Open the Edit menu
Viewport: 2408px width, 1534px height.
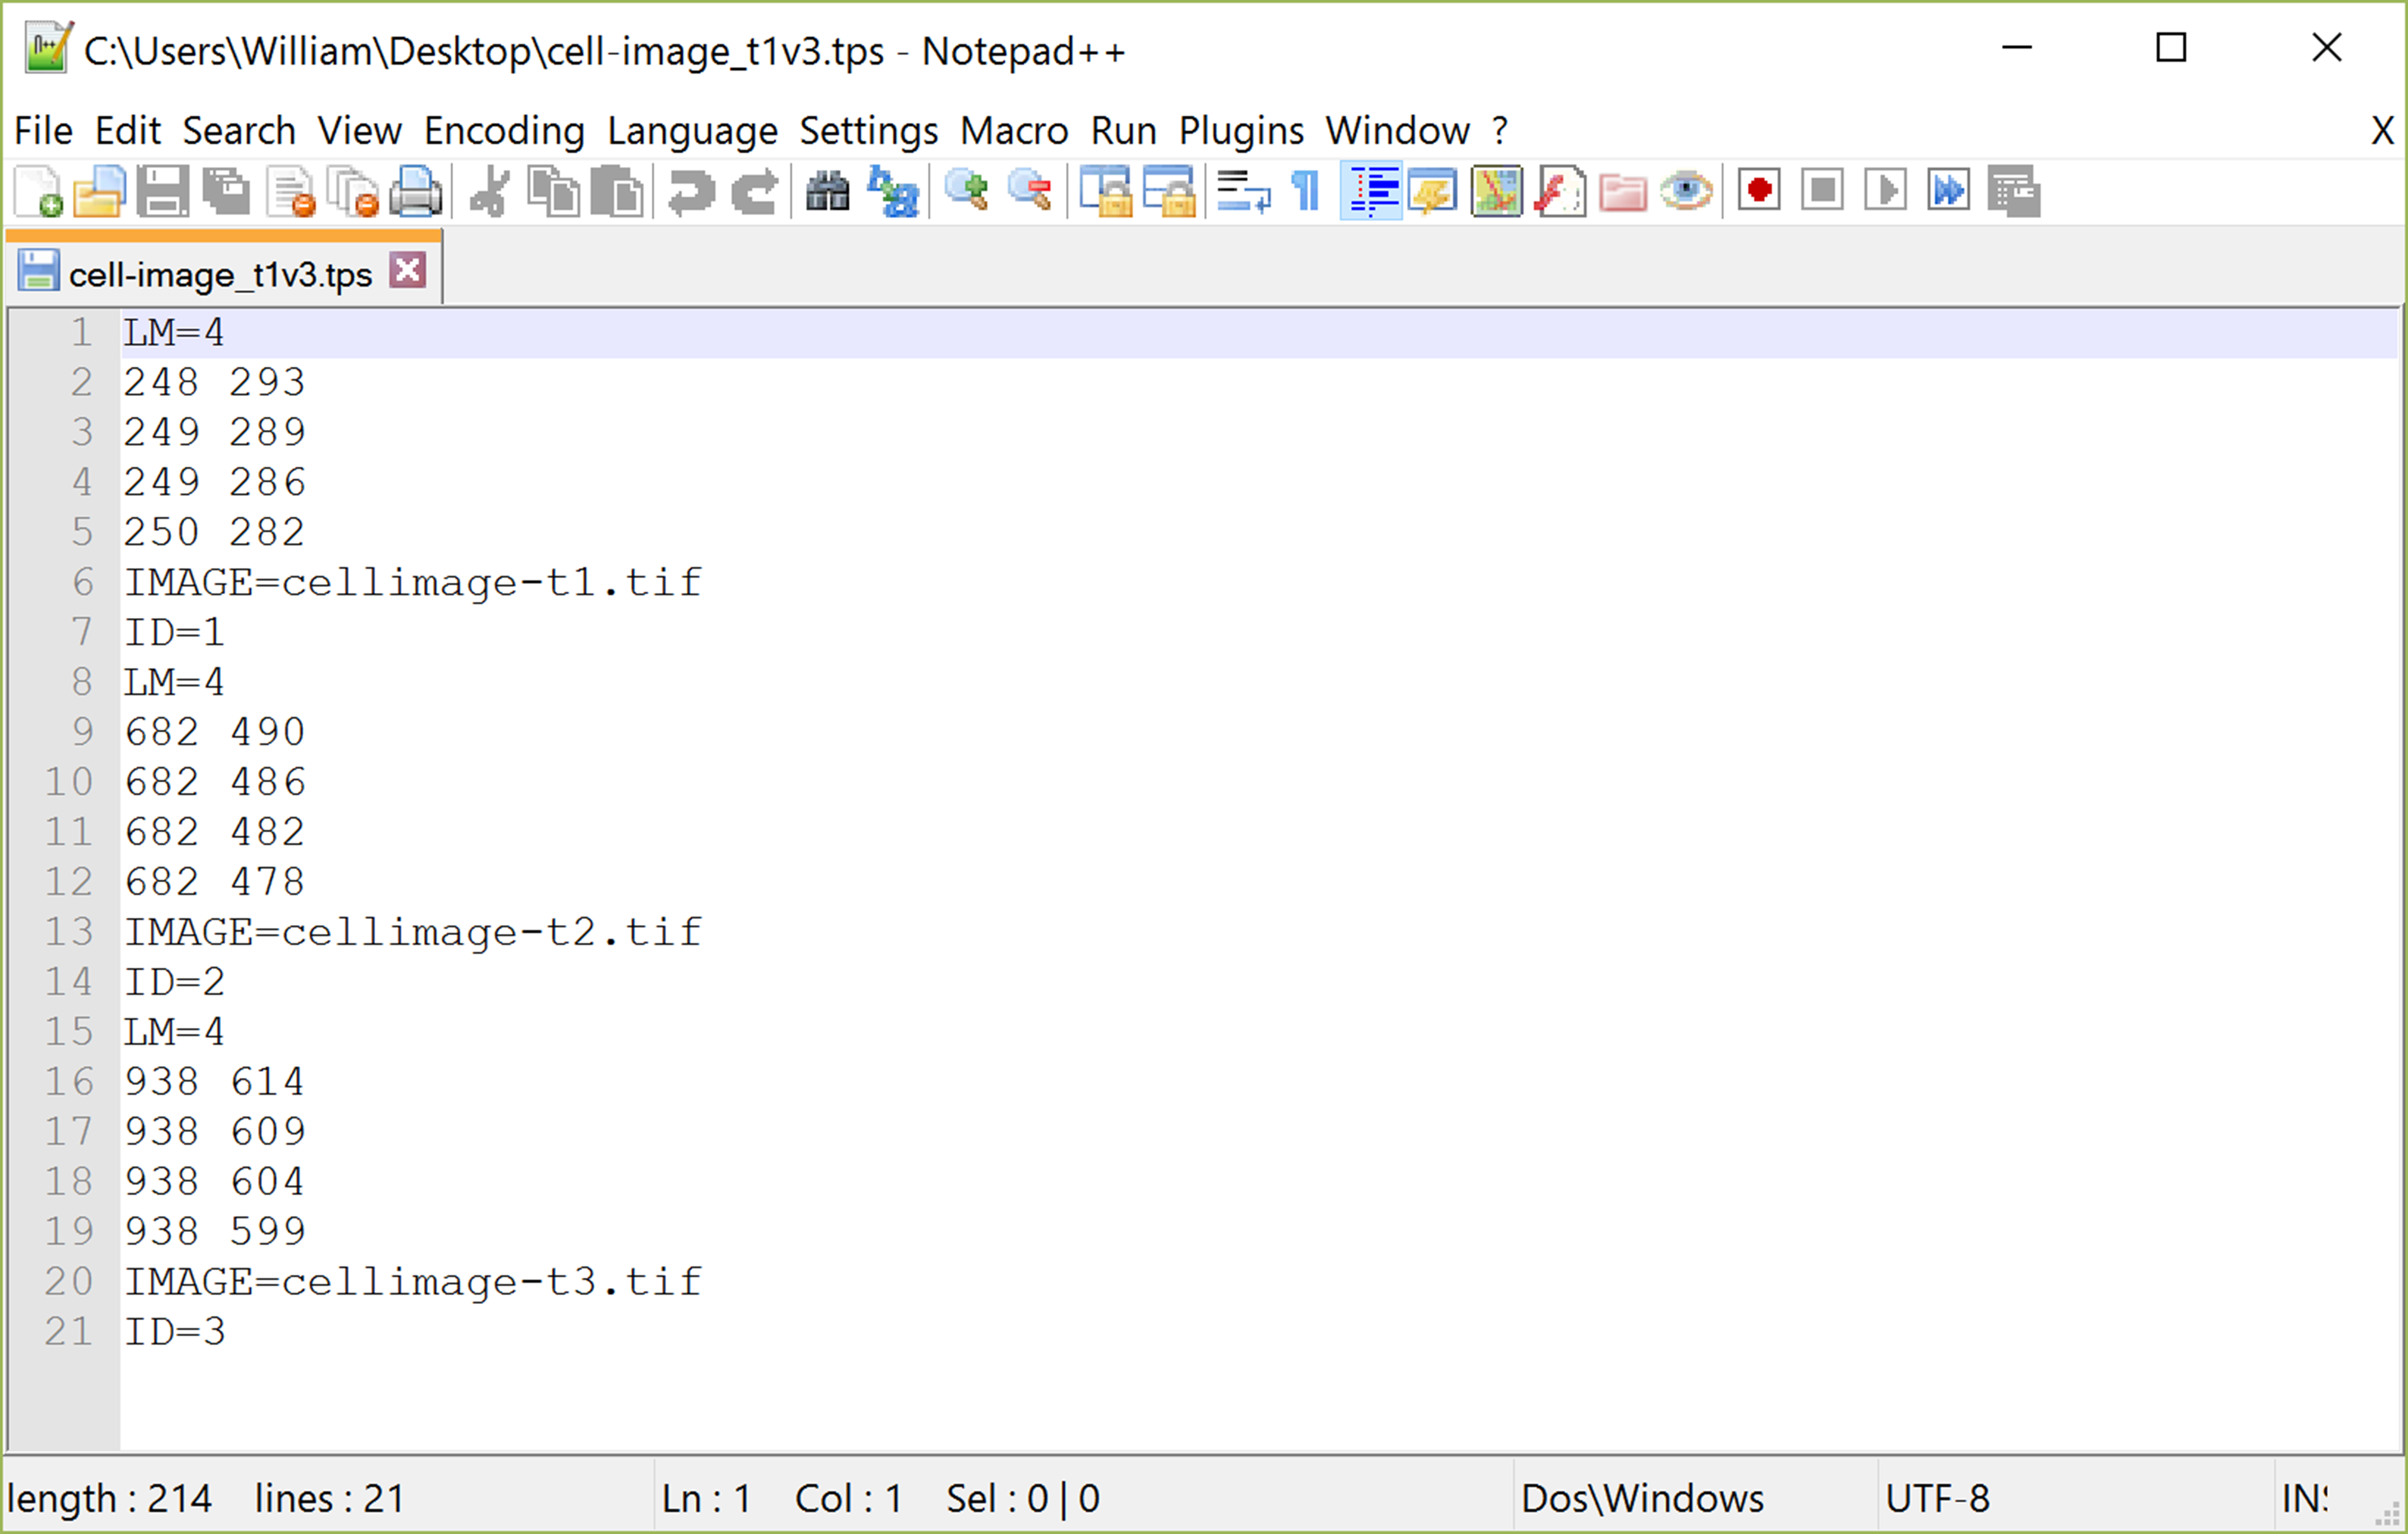pos(128,131)
